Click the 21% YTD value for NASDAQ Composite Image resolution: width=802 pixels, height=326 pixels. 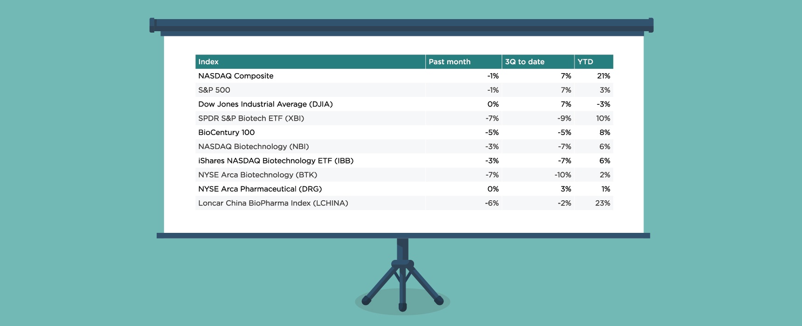(603, 76)
